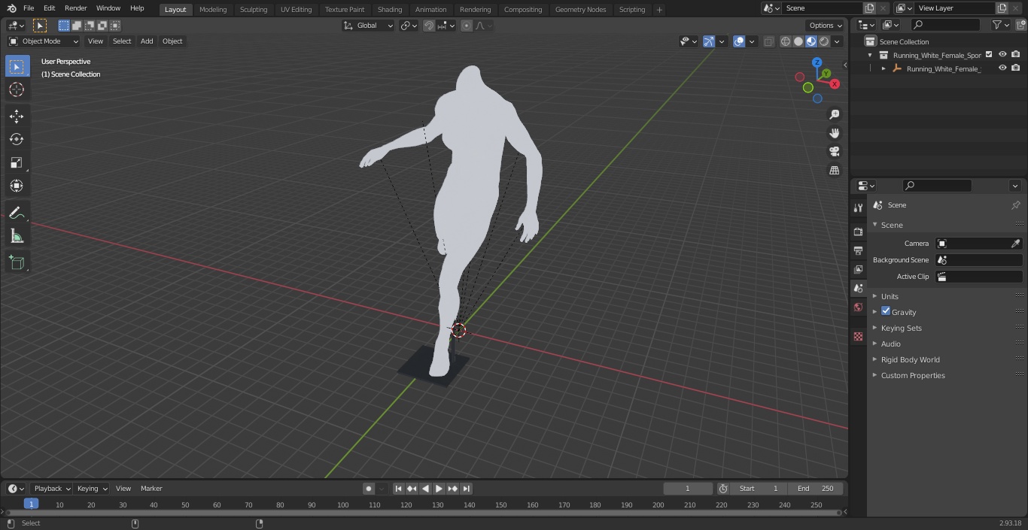This screenshot has width=1028, height=530.
Task: Choose the Transform tool
Action: pyautogui.click(x=17, y=186)
